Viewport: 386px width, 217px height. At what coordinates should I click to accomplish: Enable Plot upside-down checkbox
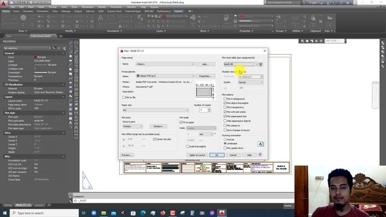pos(225,148)
